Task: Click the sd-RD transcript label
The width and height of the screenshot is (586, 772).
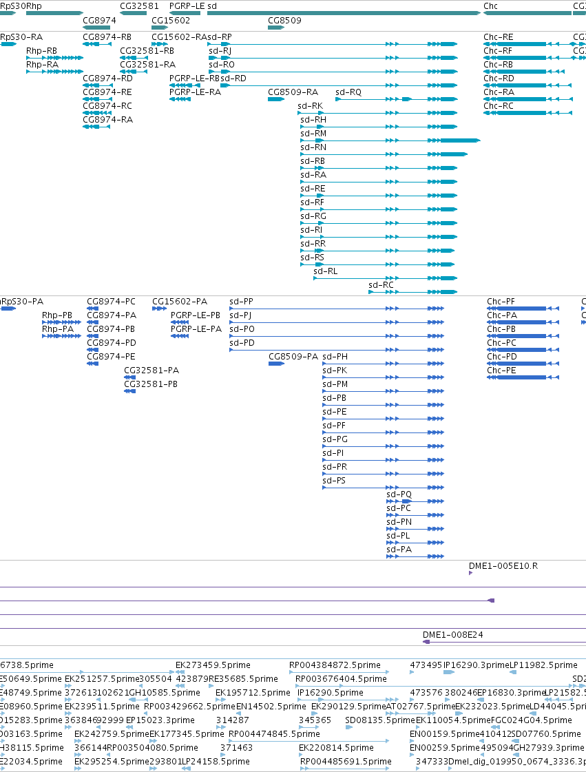Action: [x=233, y=79]
